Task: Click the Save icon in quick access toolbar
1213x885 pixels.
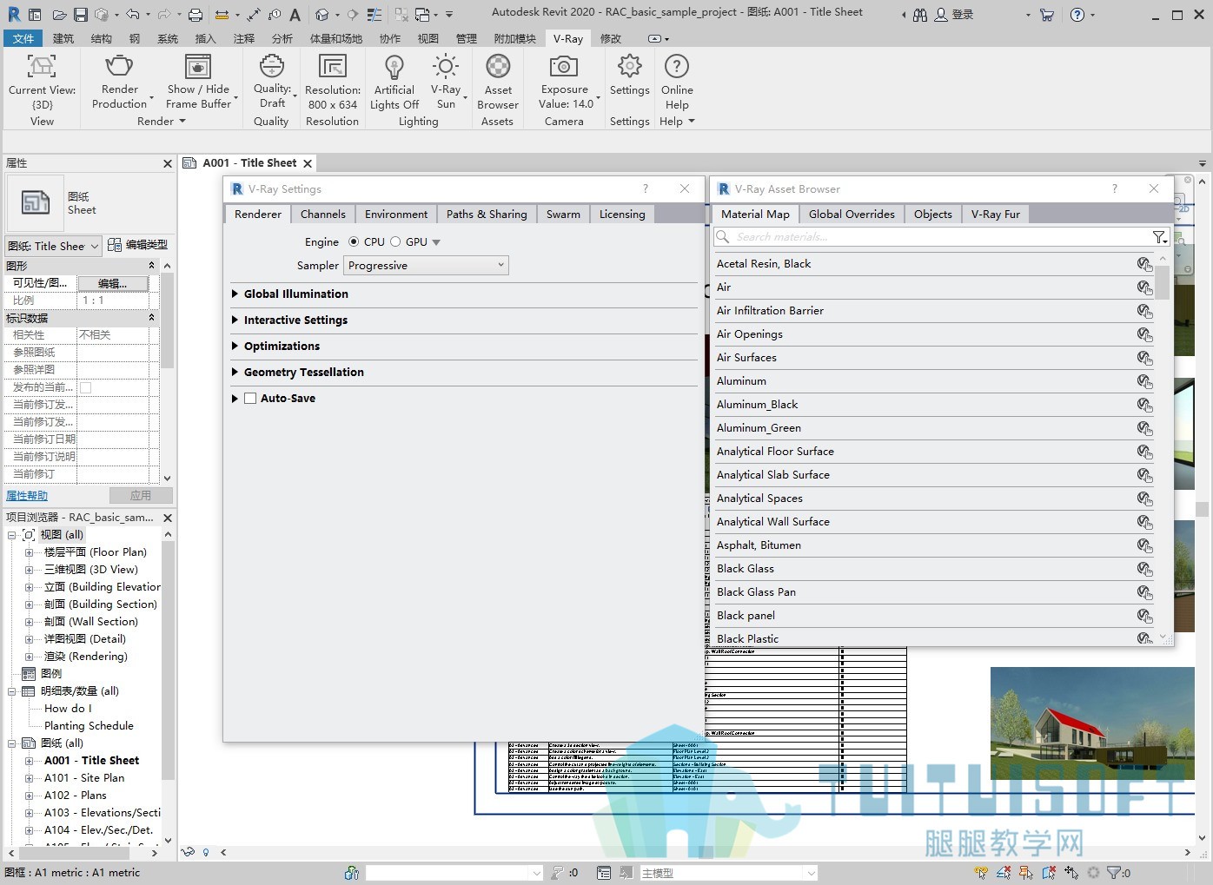Action: (x=81, y=15)
